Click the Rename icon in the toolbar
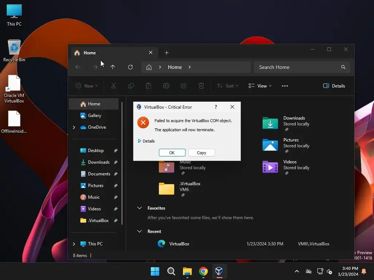374x280 pixels. click(x=166, y=86)
